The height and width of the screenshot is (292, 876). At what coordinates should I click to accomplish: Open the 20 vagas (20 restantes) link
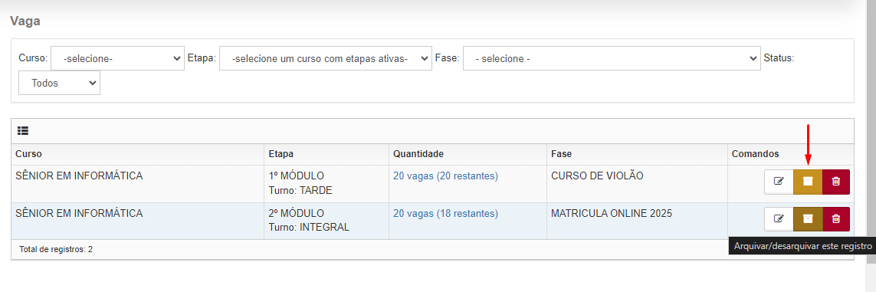[445, 176]
